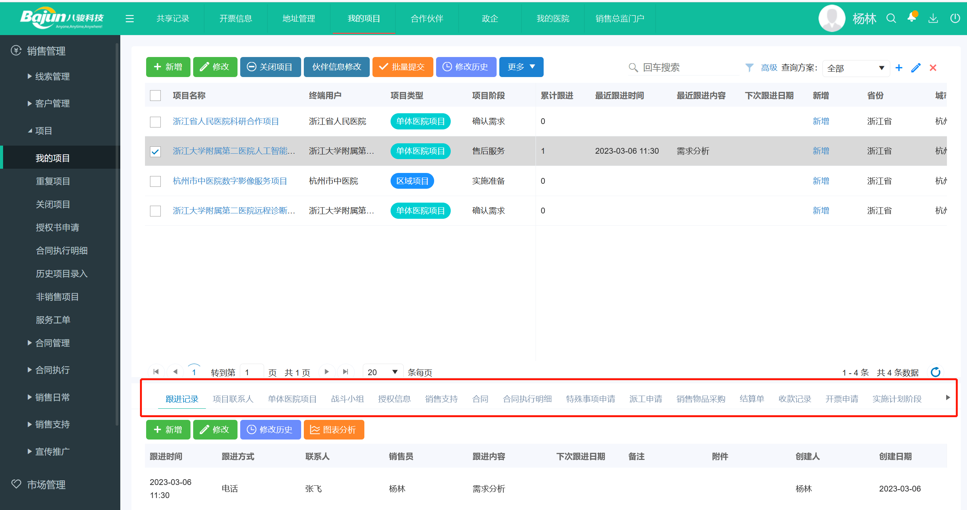
Task: Check row 浙江省人民医院科研合作项目
Action: 155,122
